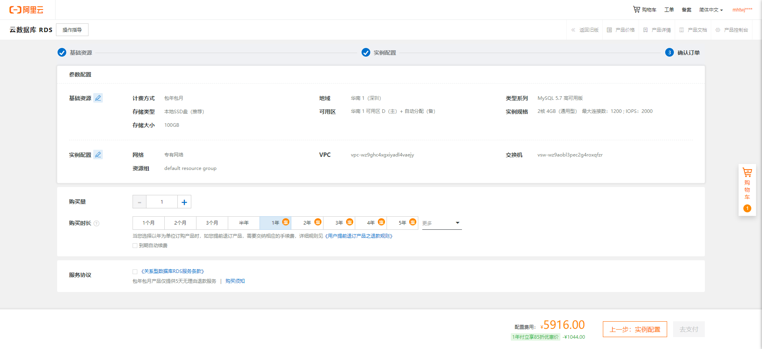The width and height of the screenshot is (762, 349).
Task: Expand the 更多 duration dropdown
Action: click(x=442, y=223)
